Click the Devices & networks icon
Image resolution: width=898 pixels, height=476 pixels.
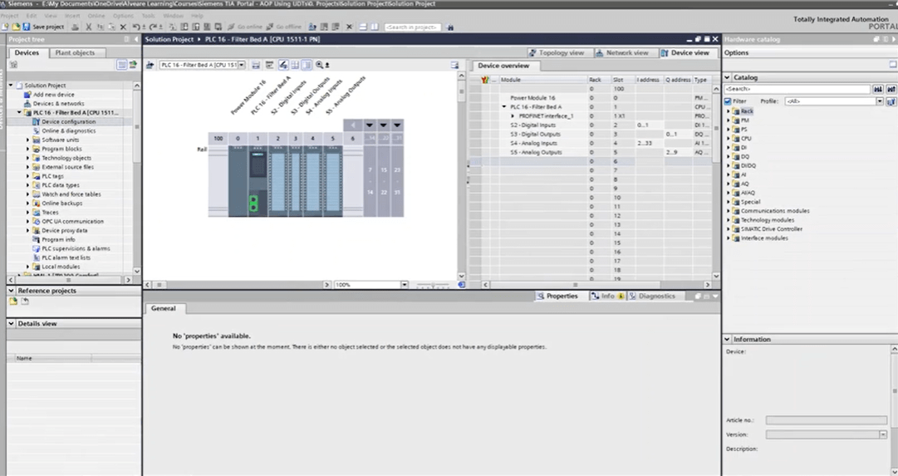tap(27, 104)
